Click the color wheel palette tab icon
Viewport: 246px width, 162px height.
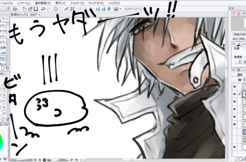(5, 158)
